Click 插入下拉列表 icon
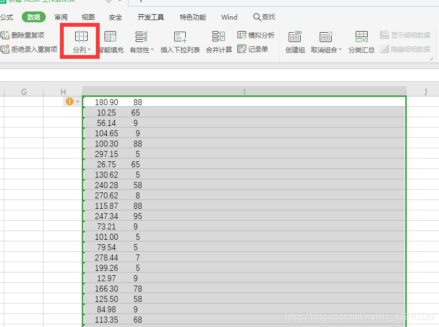This screenshot has width=439, height=327. click(180, 37)
